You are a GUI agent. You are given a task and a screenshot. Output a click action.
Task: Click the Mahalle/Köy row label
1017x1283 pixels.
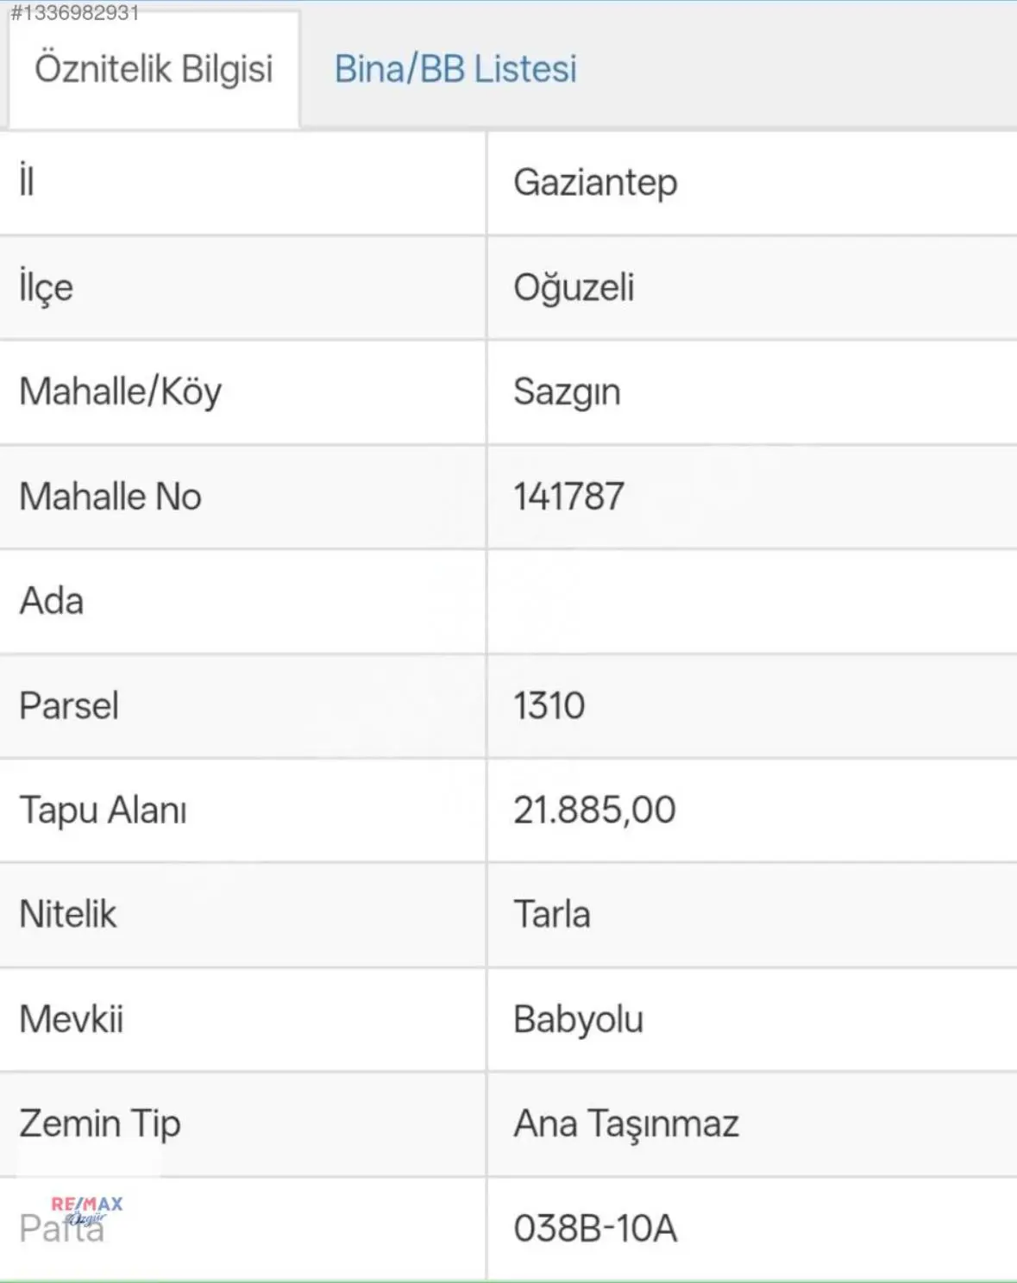(120, 392)
